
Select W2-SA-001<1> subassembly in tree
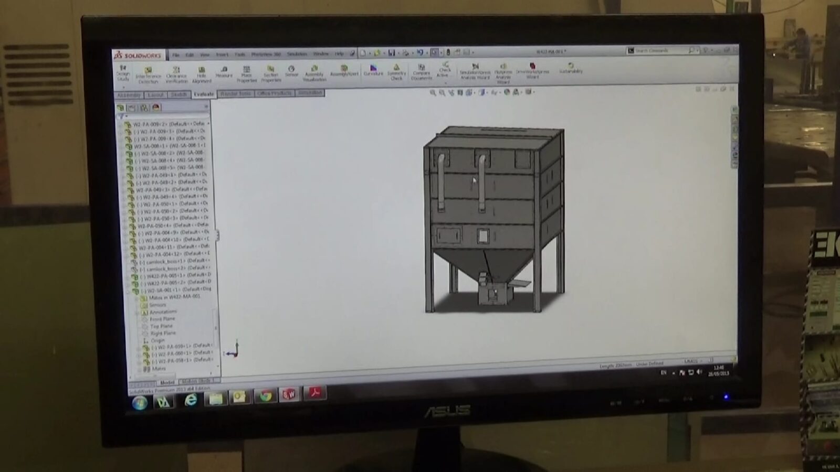172,289
